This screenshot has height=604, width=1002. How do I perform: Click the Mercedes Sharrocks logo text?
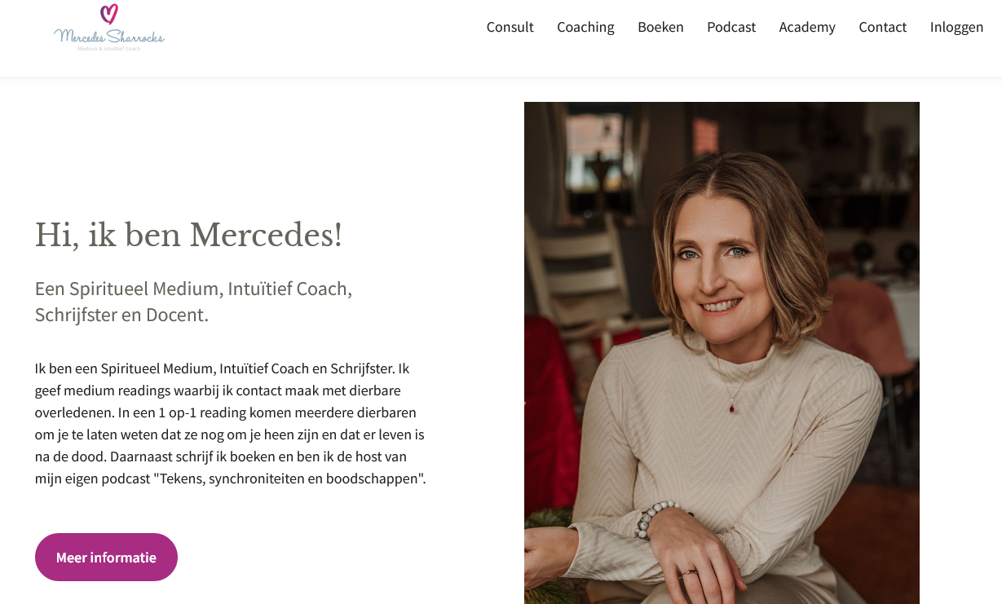(x=109, y=36)
